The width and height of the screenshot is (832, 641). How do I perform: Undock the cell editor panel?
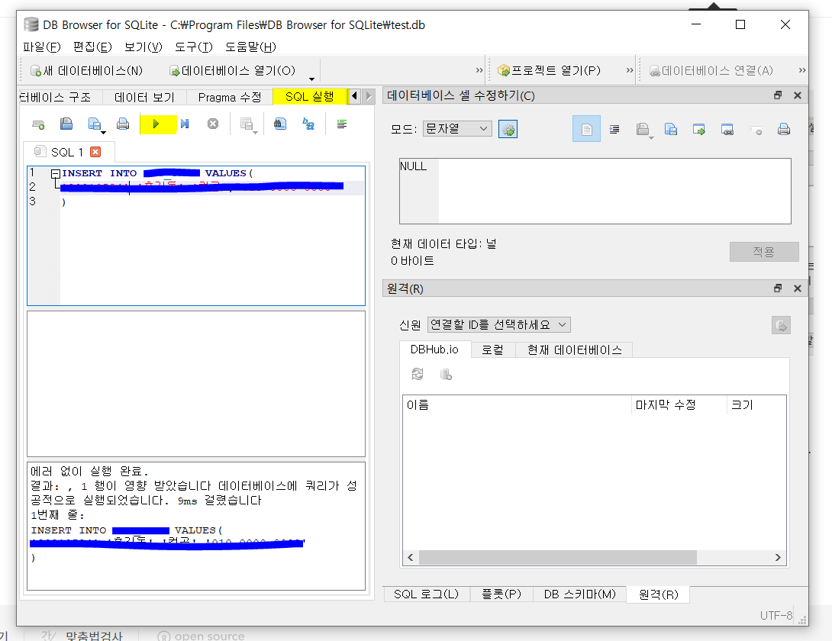tap(778, 95)
